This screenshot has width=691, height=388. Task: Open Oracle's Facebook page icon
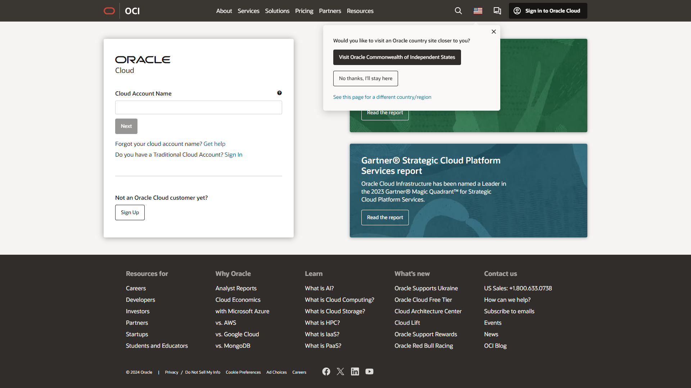pos(326,371)
